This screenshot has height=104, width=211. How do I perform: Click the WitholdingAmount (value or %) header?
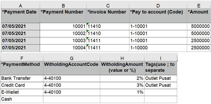point(122,68)
